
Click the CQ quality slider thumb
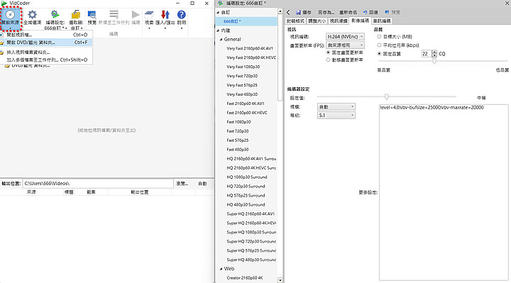tap(434, 61)
